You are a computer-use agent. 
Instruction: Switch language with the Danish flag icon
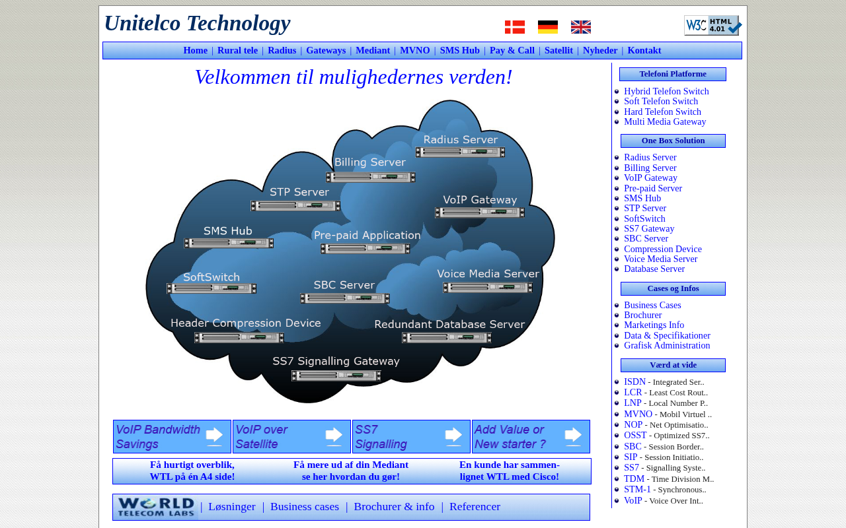pyautogui.click(x=515, y=27)
